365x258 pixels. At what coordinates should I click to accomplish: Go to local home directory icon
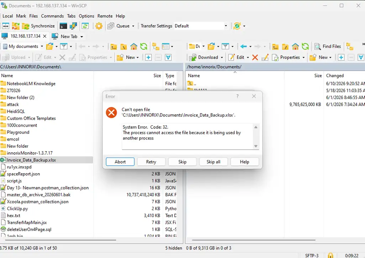pos(134,46)
